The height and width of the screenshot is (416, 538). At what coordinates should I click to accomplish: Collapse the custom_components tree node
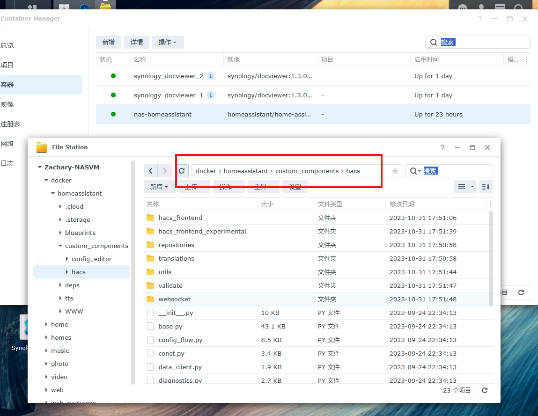point(60,246)
